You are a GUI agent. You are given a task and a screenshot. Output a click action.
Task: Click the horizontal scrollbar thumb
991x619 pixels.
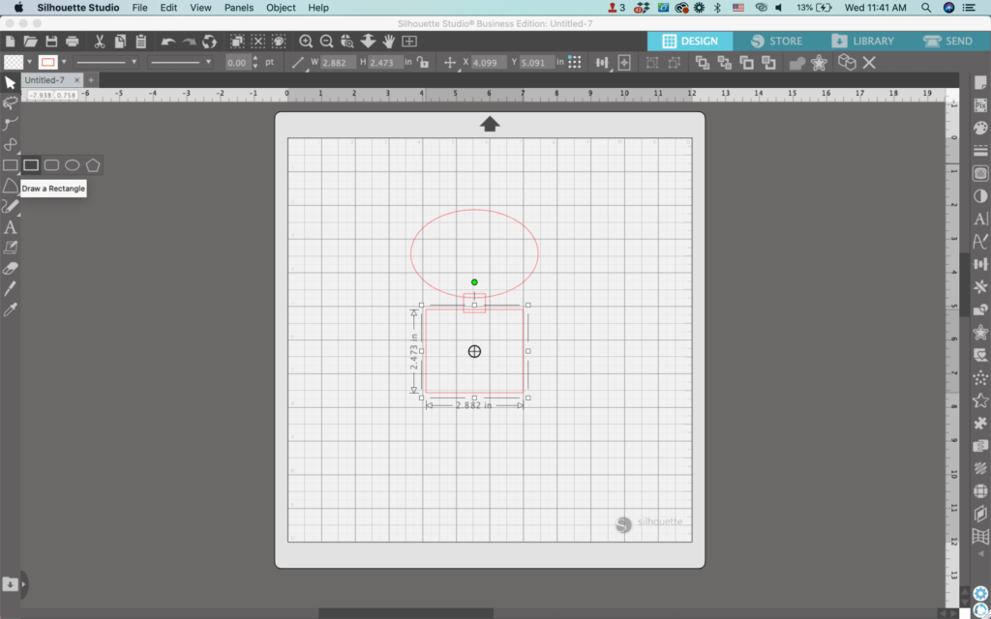tap(405, 613)
